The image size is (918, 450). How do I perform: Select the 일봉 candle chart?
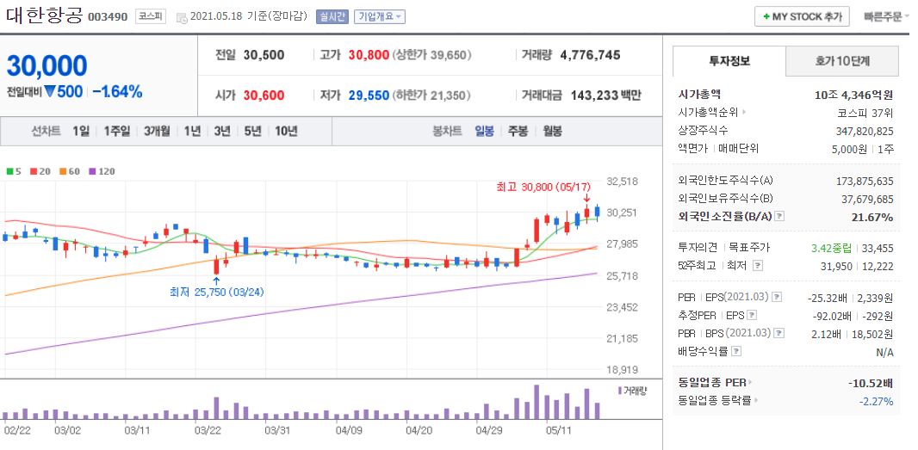tap(484, 131)
